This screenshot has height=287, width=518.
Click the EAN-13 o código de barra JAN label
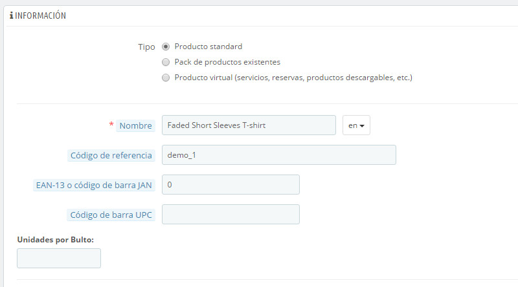point(94,185)
